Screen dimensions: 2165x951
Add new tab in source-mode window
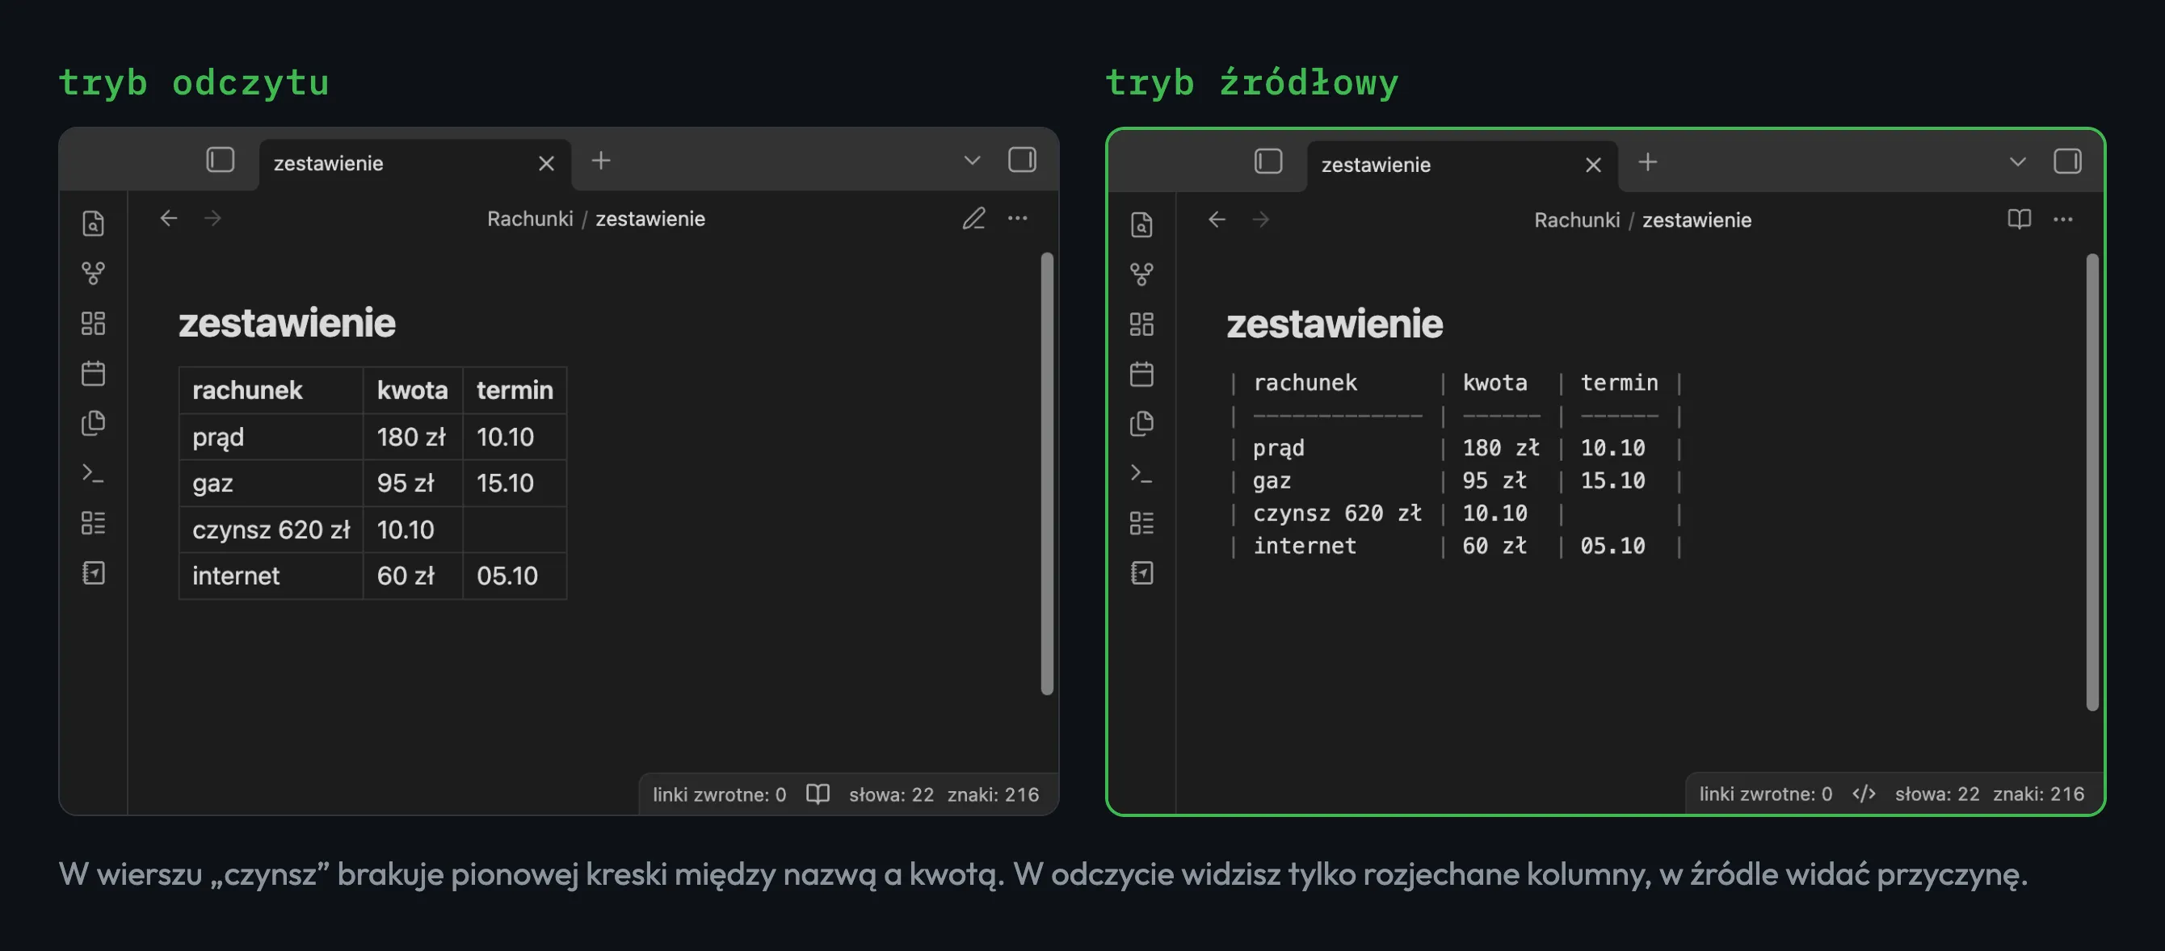(1648, 161)
